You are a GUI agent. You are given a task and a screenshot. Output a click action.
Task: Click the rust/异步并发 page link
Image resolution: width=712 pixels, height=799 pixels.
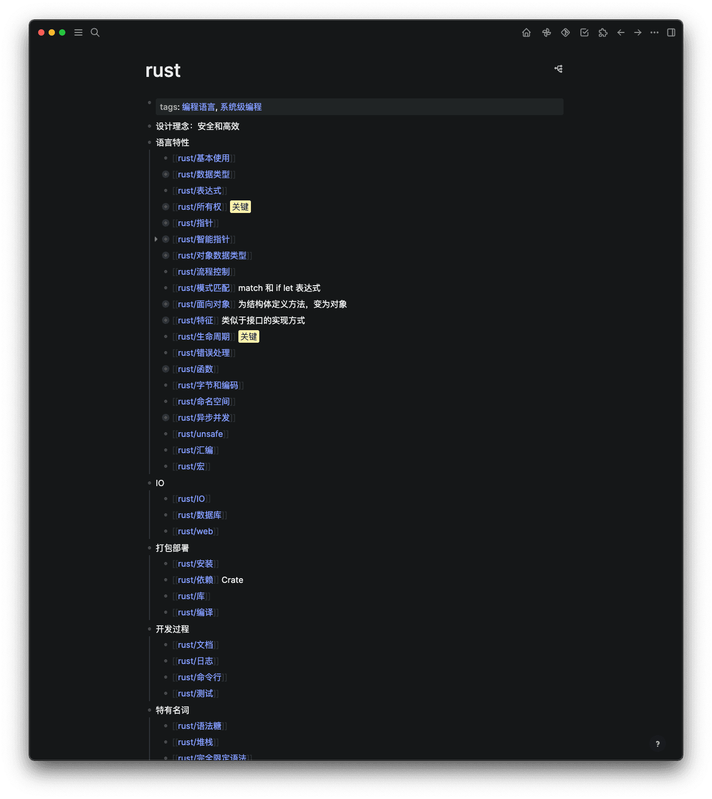click(204, 418)
